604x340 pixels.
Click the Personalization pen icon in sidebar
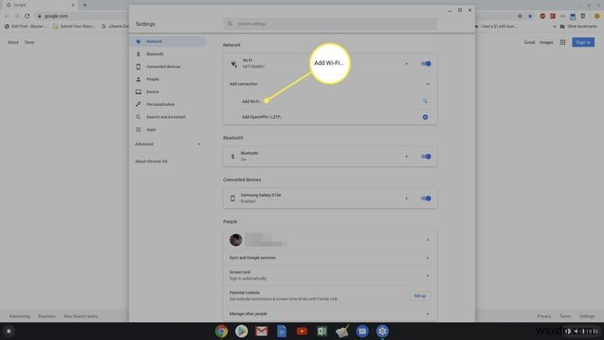coord(138,104)
